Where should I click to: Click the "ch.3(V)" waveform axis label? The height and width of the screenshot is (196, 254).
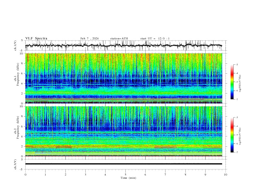coord(15,164)
